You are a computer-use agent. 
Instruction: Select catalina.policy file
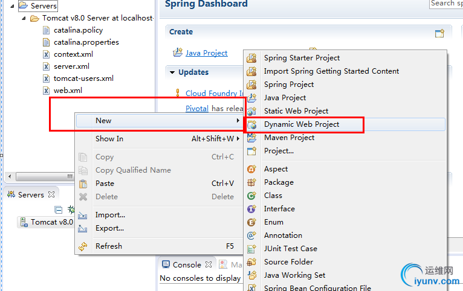click(78, 30)
